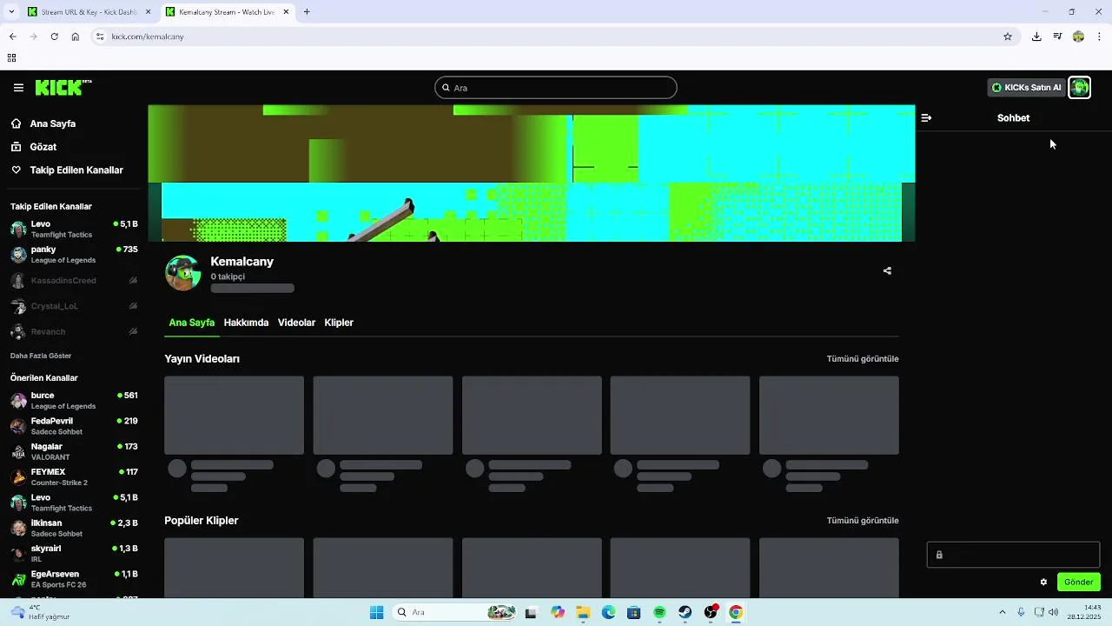Click Kemalcany's channel avatar
This screenshot has height=626, width=1112.
click(183, 273)
